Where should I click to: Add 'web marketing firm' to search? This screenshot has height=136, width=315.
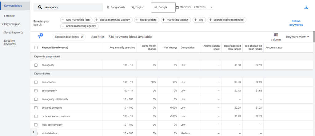pos(76,20)
